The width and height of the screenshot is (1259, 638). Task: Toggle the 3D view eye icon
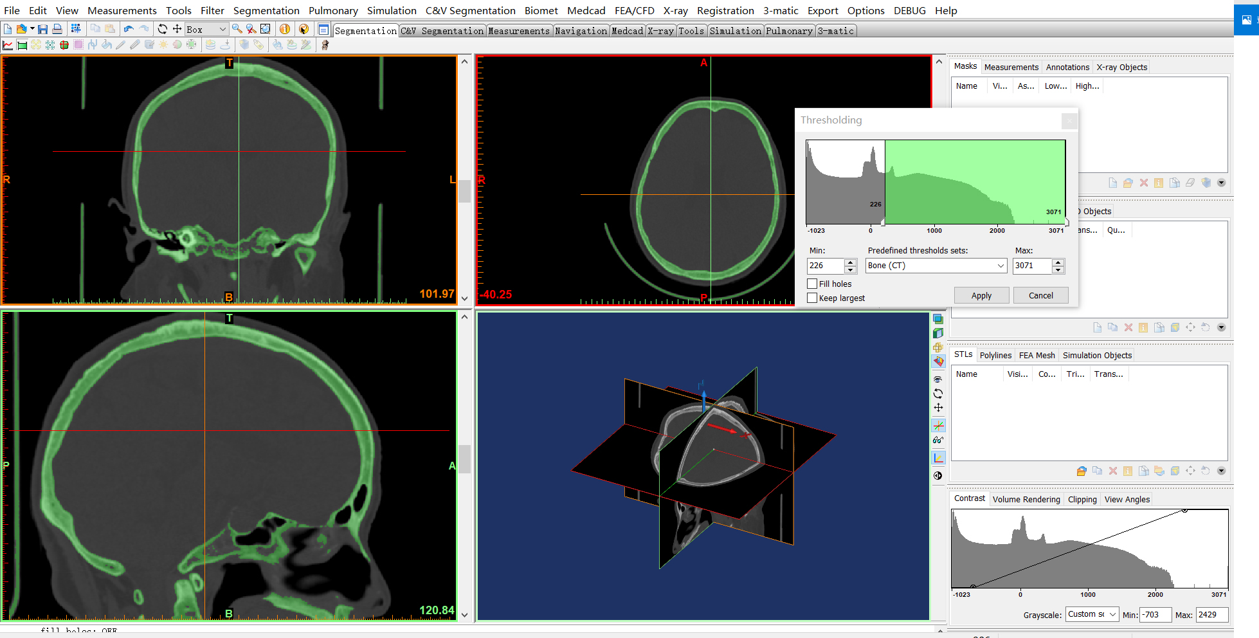[x=938, y=379]
